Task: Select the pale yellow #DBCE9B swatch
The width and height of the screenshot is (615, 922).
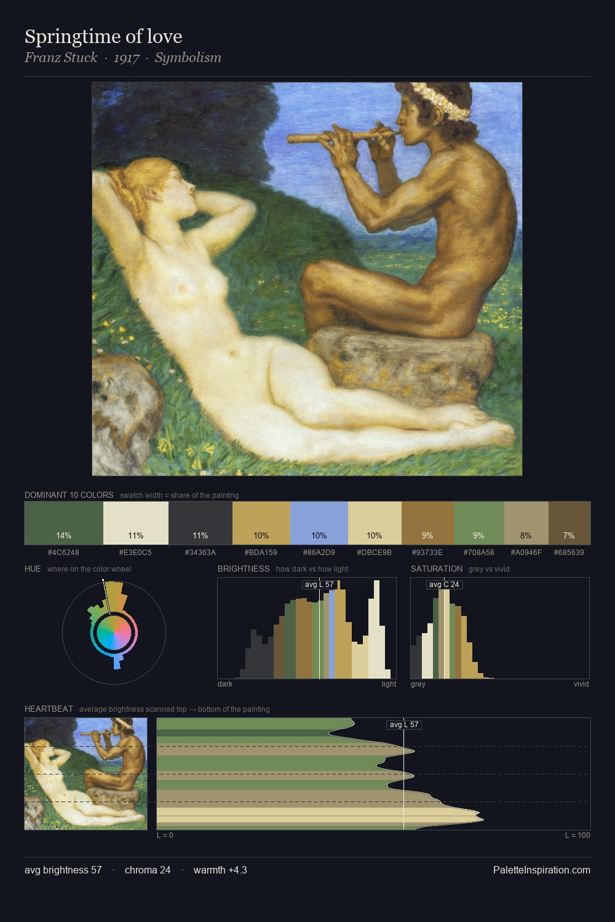Action: (x=375, y=523)
